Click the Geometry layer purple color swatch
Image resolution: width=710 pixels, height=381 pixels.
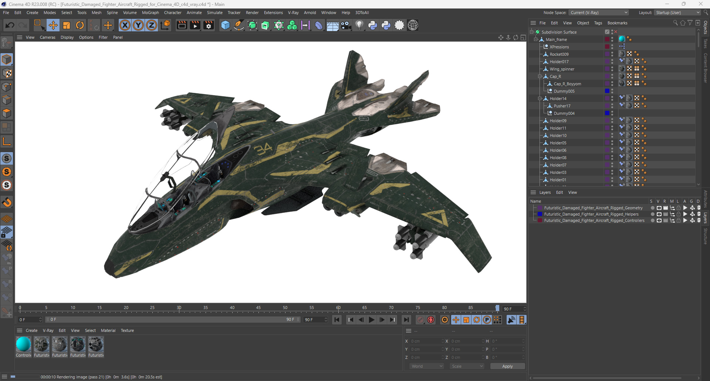click(540, 208)
